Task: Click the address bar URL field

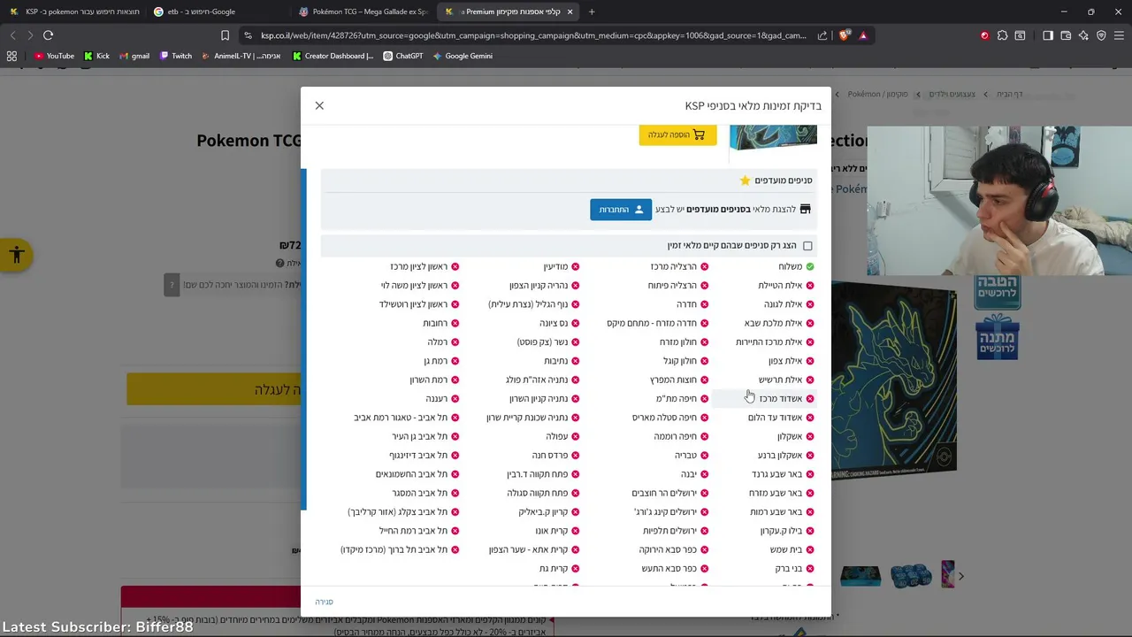Action: click(x=533, y=35)
